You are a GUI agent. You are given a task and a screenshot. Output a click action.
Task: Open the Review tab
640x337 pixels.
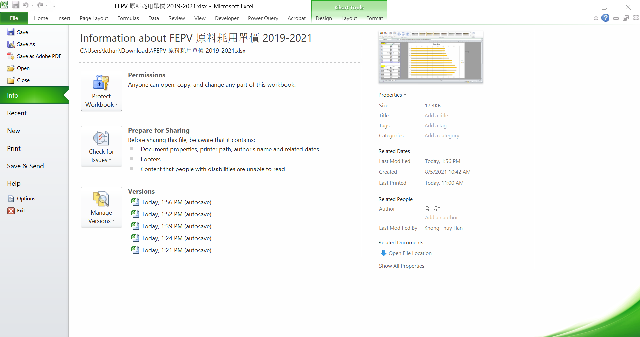tap(176, 18)
